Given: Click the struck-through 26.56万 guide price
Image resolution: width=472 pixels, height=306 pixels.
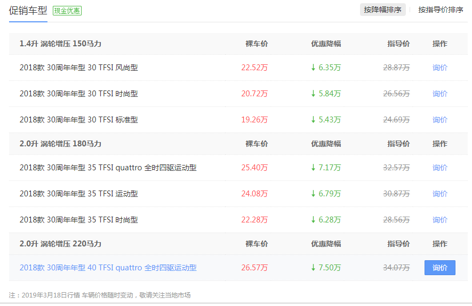Looking at the screenshot, I should click(396, 94).
